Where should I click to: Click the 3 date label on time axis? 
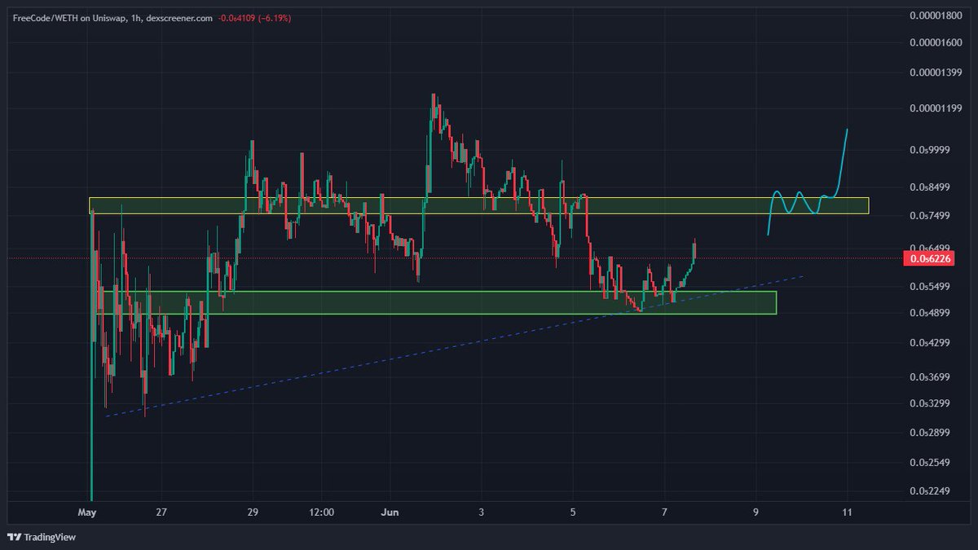(x=482, y=513)
